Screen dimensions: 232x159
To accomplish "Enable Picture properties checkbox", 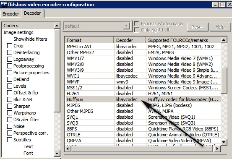I will pyautogui.click(x=10, y=73).
